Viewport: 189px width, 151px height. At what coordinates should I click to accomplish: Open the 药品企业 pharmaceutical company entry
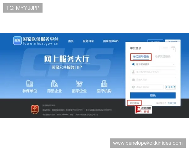54,87
